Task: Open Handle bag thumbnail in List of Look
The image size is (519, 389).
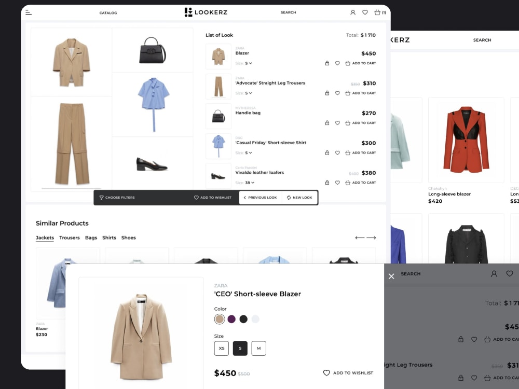Action: tap(218, 116)
